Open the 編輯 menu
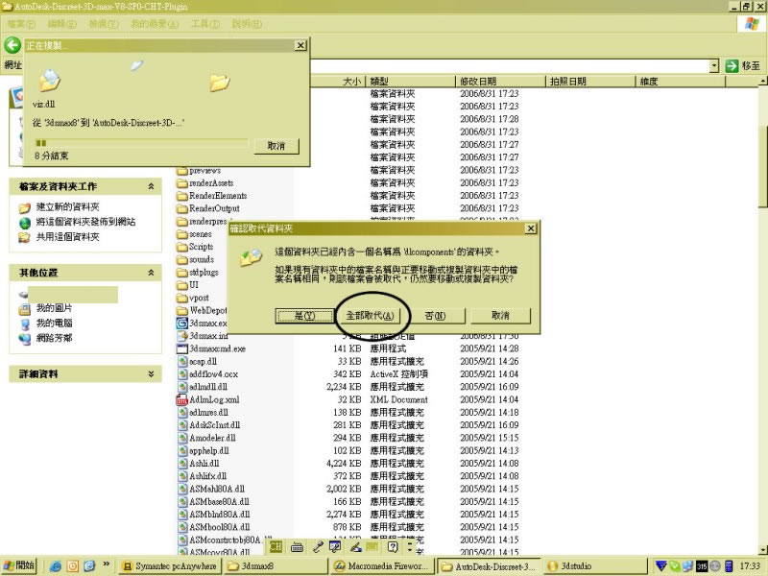Image resolution: width=768 pixels, height=576 pixels. pos(61,24)
